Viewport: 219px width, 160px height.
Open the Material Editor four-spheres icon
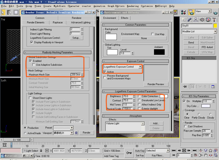click(183, 12)
